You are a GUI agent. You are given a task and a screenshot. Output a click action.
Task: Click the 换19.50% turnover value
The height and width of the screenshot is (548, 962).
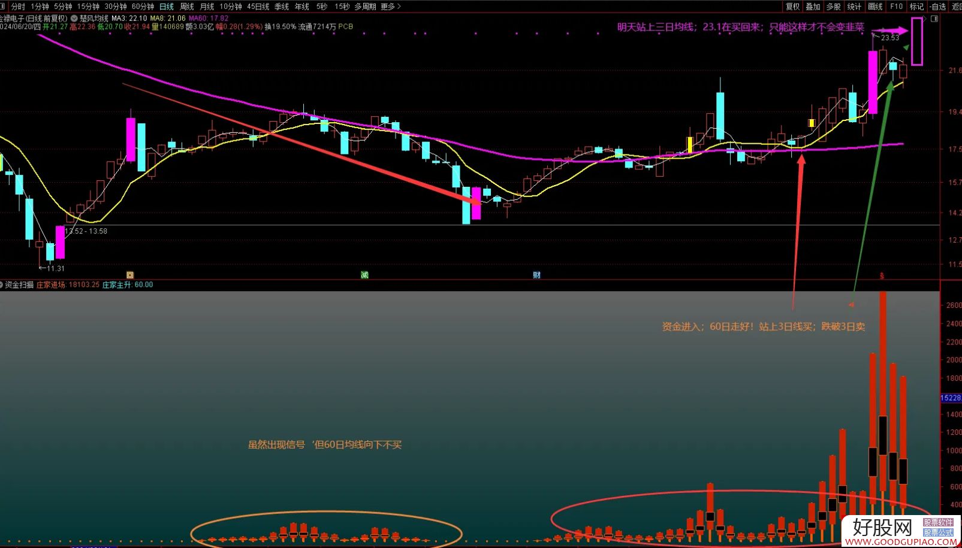[281, 27]
